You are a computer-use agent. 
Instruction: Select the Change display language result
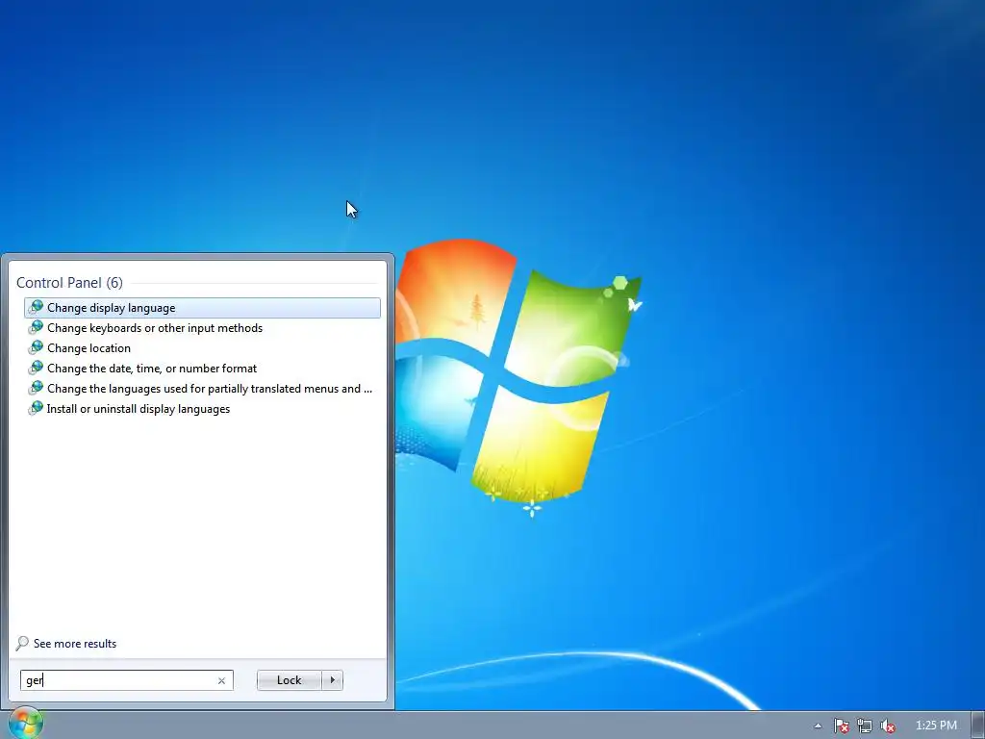[202, 308]
